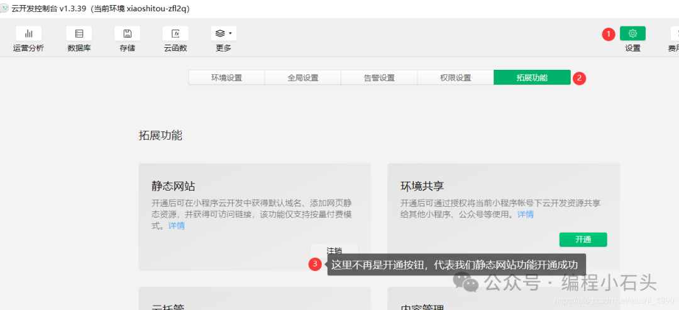The image size is (679, 310).
Task: Click the 拓展功能 section heading
Action: pos(161,136)
